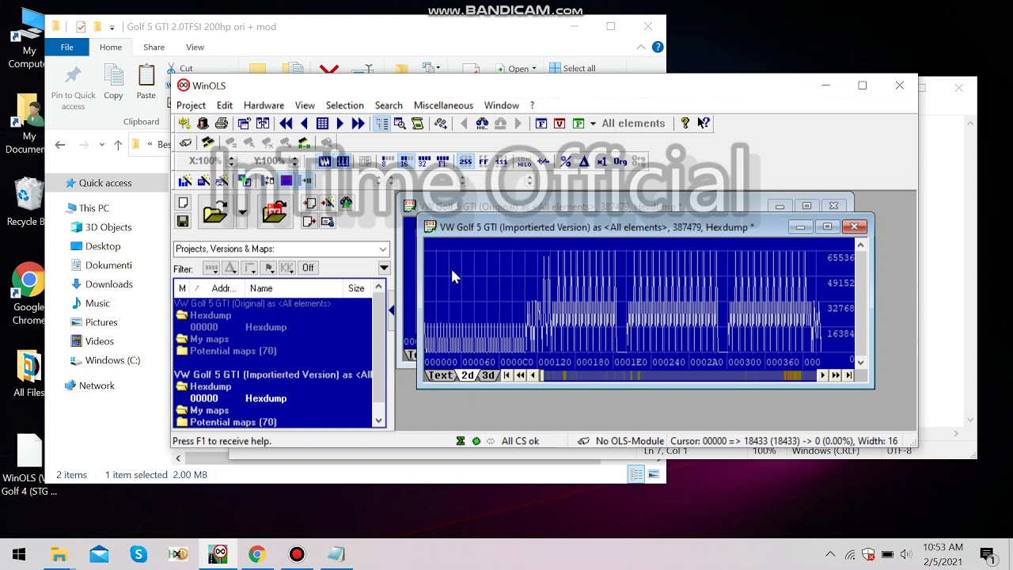Toggle decimal 255 number format
This screenshot has height=570, width=1013.
coord(465,161)
